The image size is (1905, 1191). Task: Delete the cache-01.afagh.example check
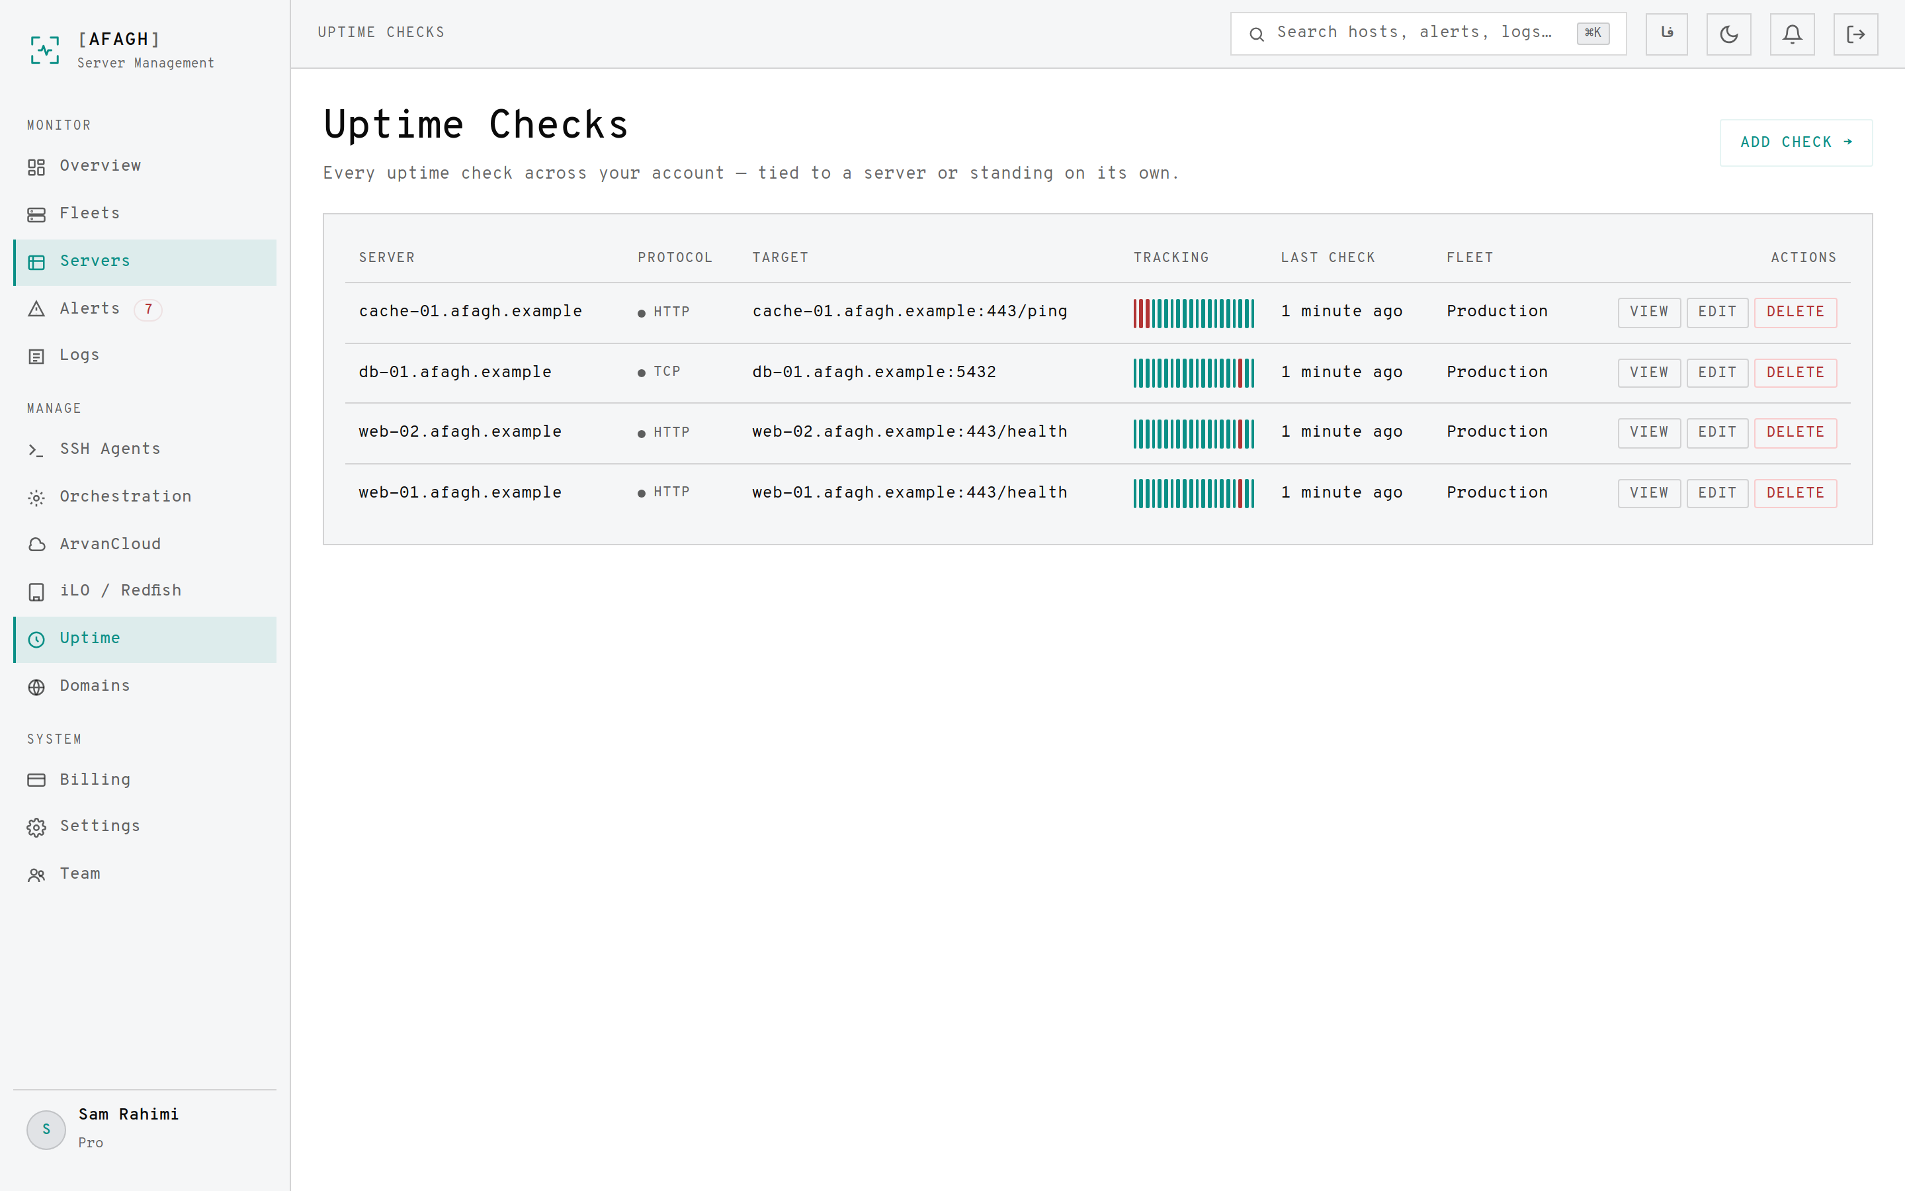point(1796,312)
